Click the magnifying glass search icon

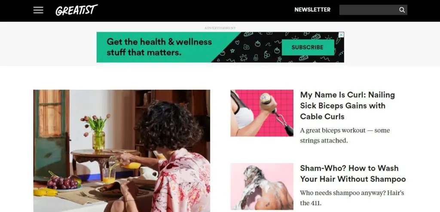[402, 10]
